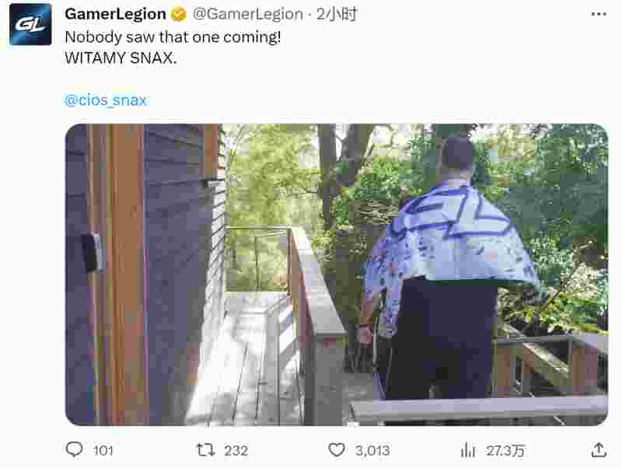Open the @GamerLegion handle link
Viewport: 622px width, 468px height.
tap(248, 14)
